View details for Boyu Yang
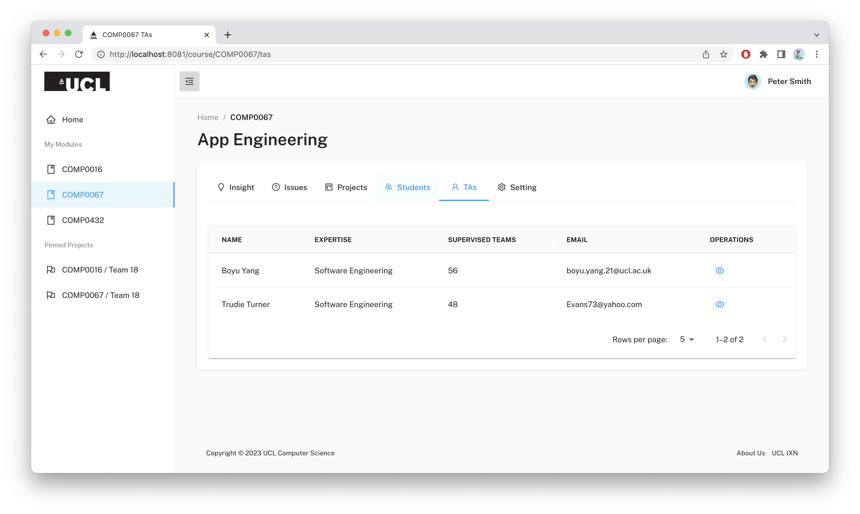This screenshot has height=514, width=860. [x=720, y=271]
